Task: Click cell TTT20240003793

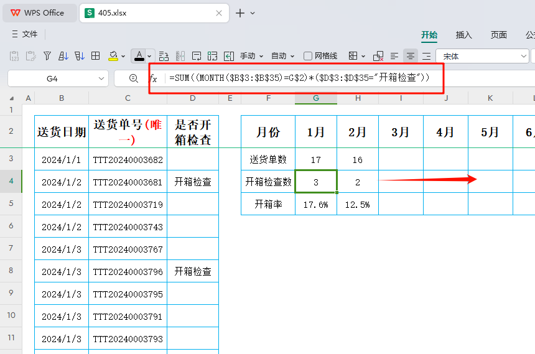Action: [x=128, y=338]
